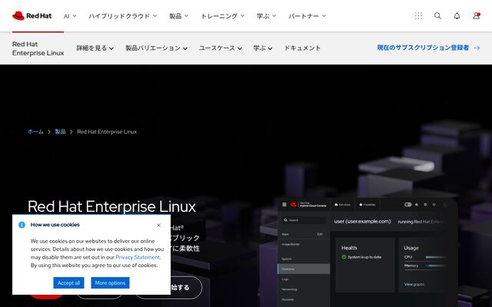Open the app grid launcher icon
Screen dimensions: 492x307
[418, 15]
